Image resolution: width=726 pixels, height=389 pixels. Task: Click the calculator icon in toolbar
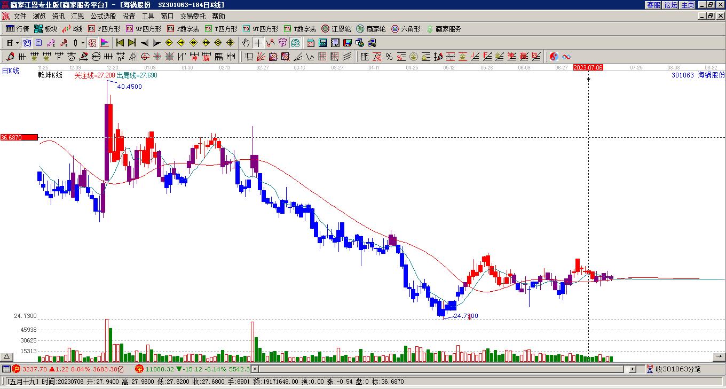[x=323, y=43]
